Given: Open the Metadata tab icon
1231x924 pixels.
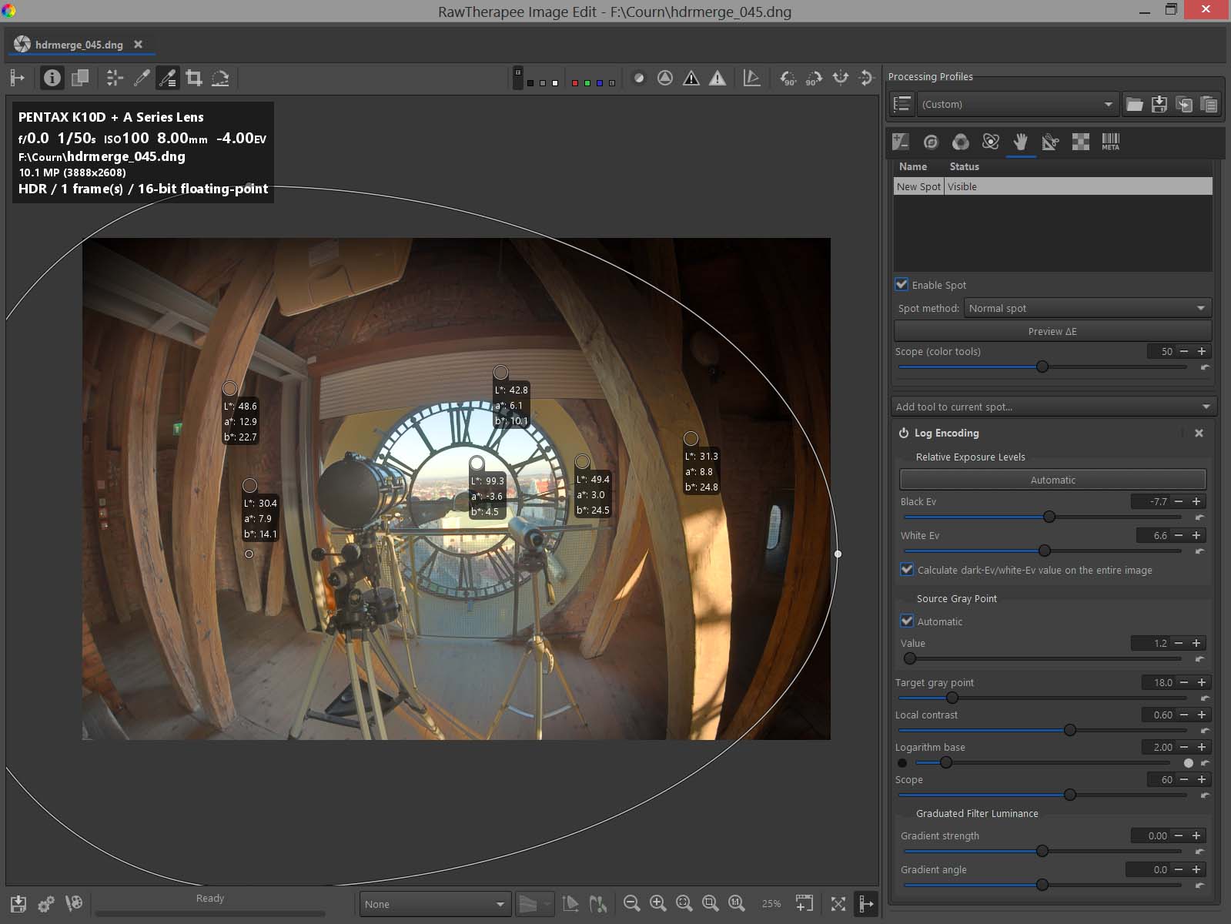Looking at the screenshot, I should [x=1110, y=142].
